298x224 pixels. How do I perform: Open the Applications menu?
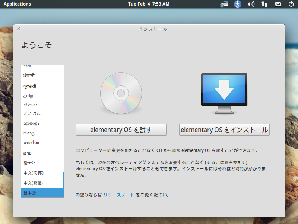[x=17, y=4]
